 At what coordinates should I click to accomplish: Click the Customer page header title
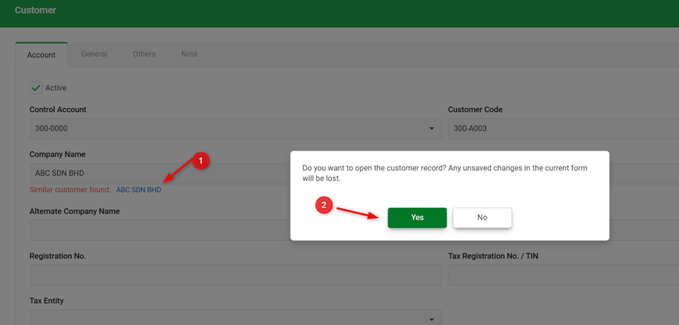(36, 10)
